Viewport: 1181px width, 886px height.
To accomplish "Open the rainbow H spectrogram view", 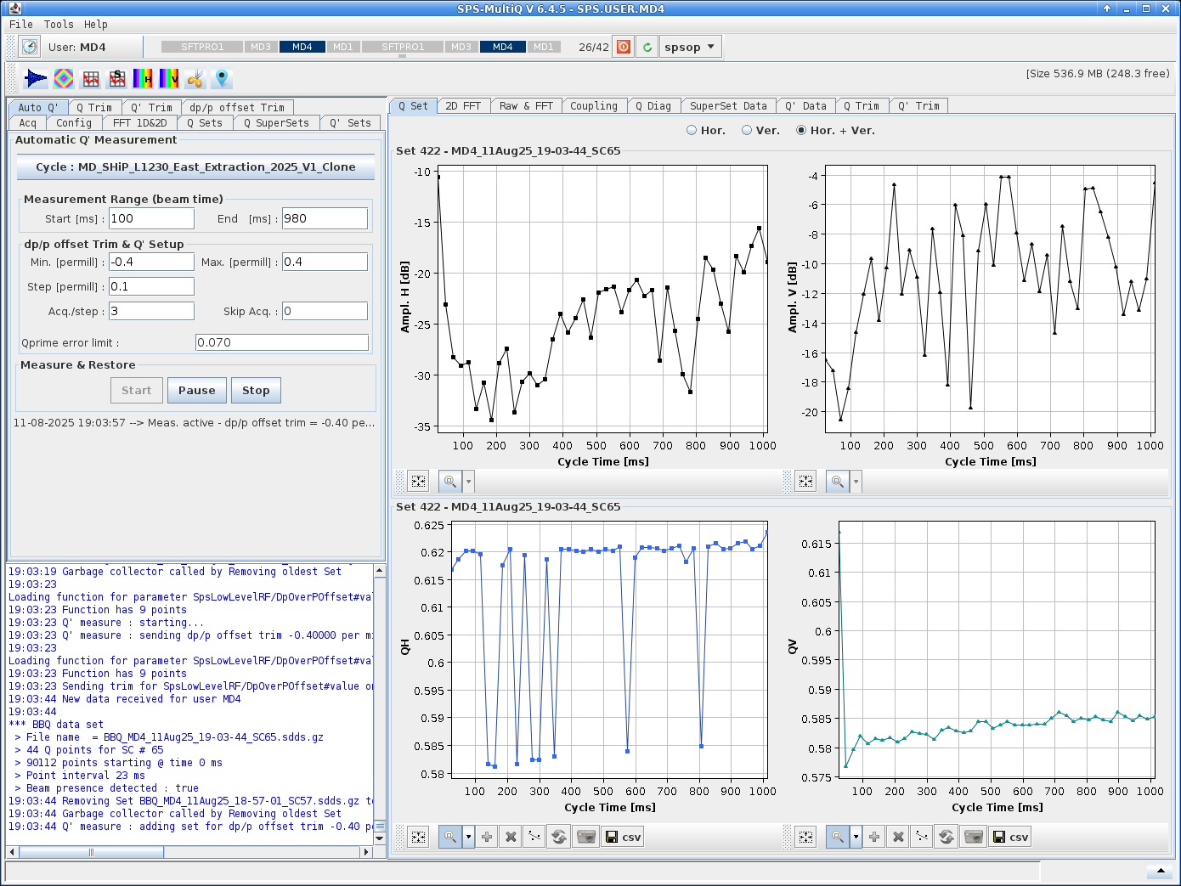I will coord(143,79).
